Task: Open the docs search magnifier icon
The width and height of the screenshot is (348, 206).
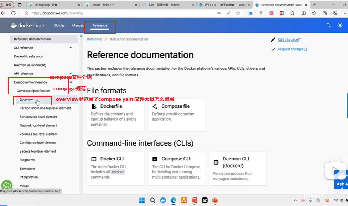Action: pyautogui.click(x=328, y=25)
